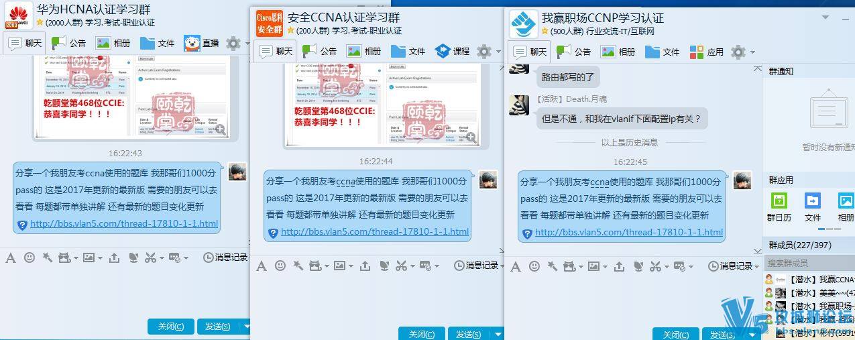Open 直播 in the 华为HCNA group toolbar
The width and height of the screenshot is (855, 340).
pyautogui.click(x=201, y=44)
